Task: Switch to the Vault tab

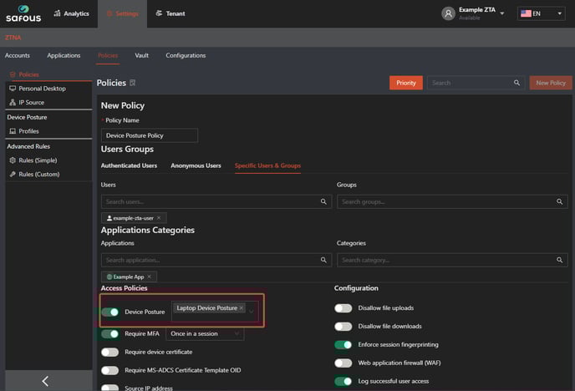Action: point(141,55)
